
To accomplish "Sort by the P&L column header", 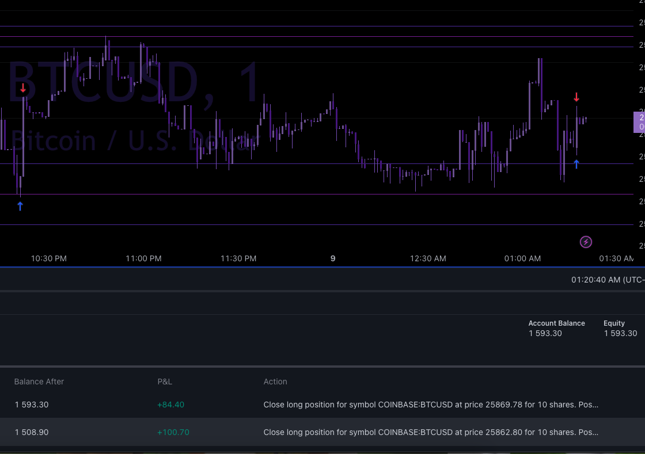I will pos(165,381).
